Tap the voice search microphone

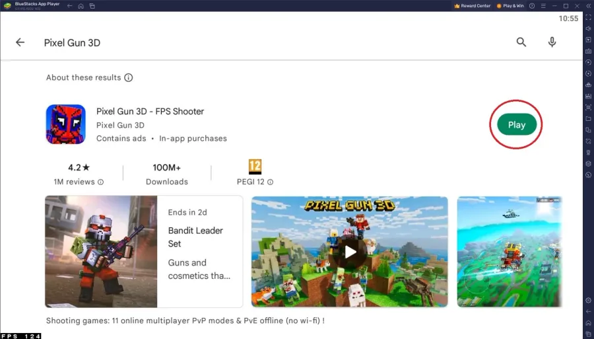(x=552, y=42)
